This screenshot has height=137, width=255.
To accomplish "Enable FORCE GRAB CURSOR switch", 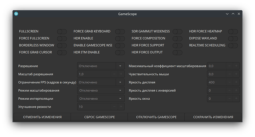I will pyautogui.click(x=62, y=52).
